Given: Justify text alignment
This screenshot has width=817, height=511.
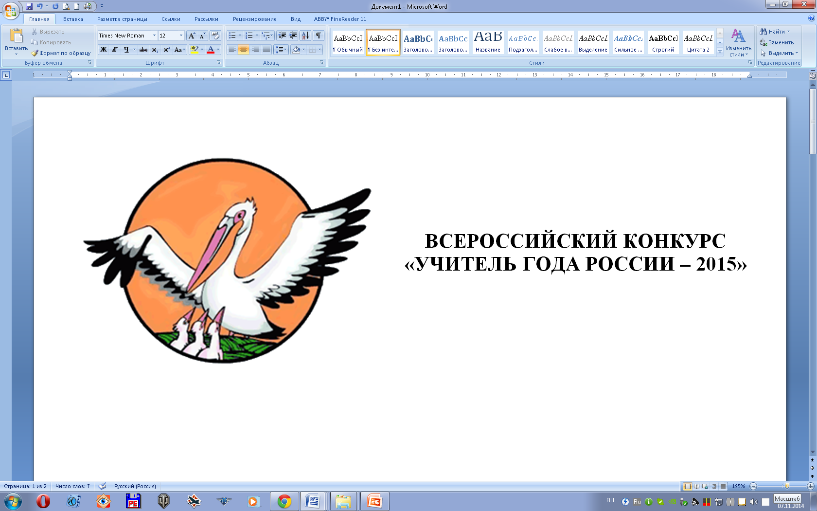Looking at the screenshot, I should (x=266, y=50).
